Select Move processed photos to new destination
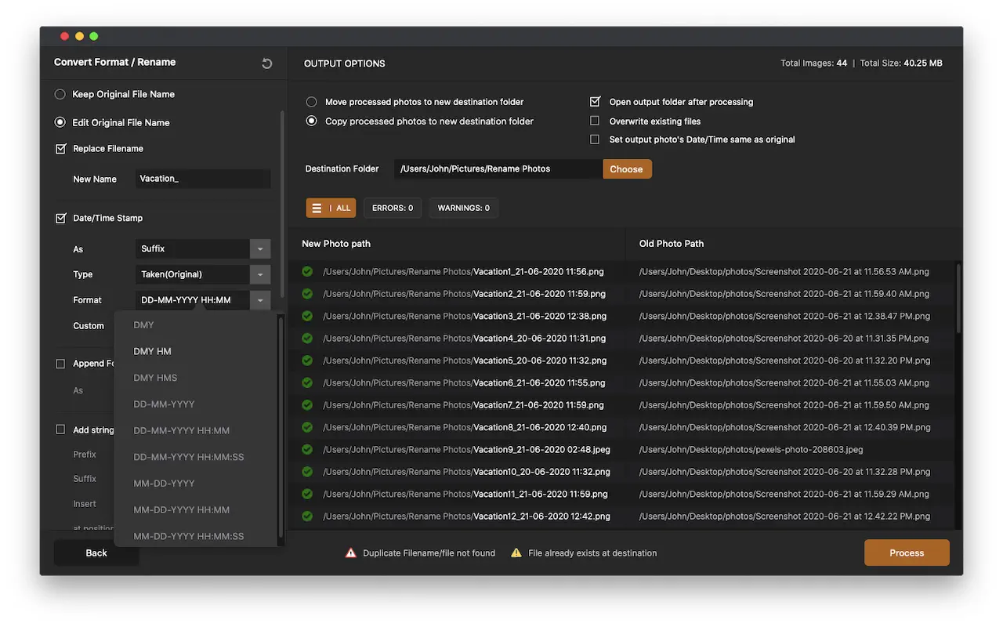Viewport: 1003px width, 627px height. (x=312, y=102)
